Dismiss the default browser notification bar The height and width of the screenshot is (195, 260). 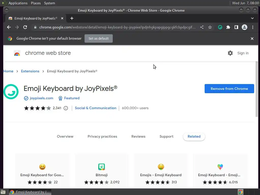coord(252,39)
